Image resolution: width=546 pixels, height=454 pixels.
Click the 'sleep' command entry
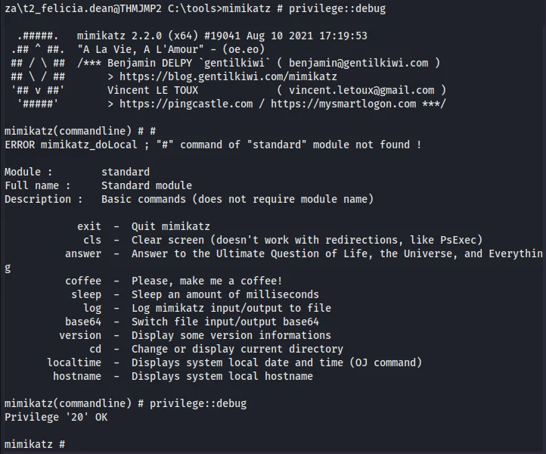point(86,295)
